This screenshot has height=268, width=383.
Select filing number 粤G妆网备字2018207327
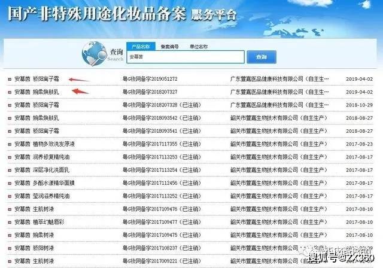[150, 92]
